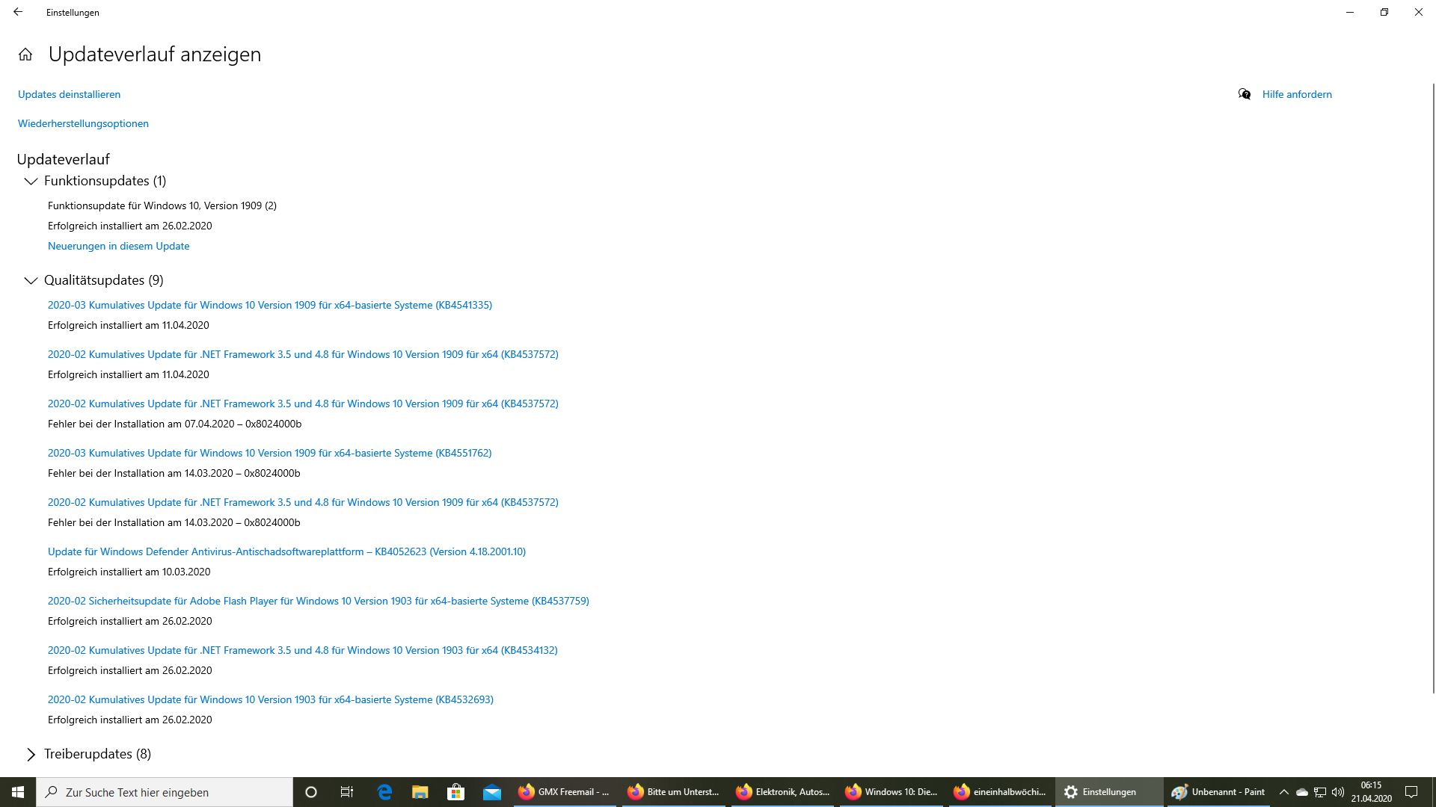1436x807 pixels.
Task: Click the taskbar search text field
Action: pyautogui.click(x=172, y=792)
